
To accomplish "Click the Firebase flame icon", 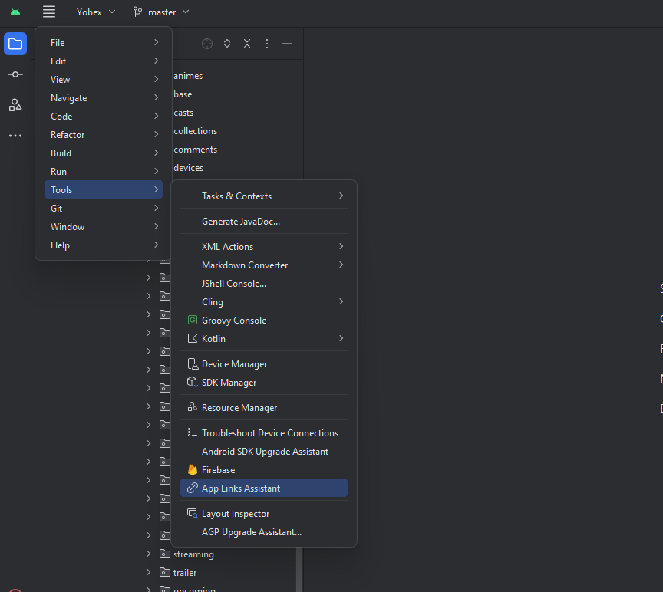I will [193, 469].
